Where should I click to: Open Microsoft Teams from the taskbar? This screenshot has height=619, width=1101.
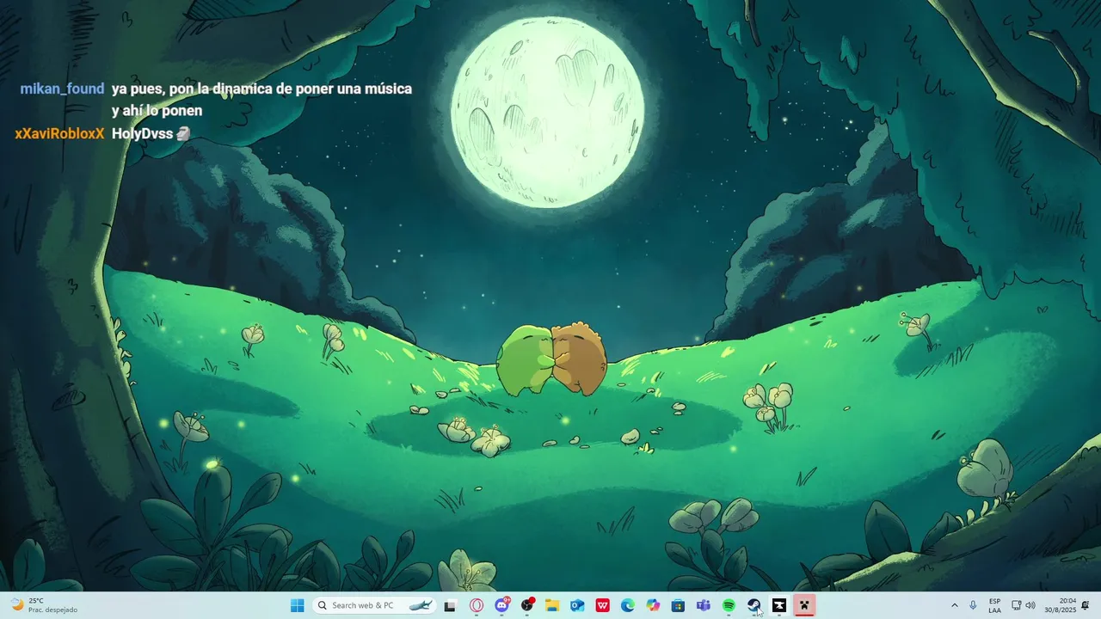click(x=703, y=605)
